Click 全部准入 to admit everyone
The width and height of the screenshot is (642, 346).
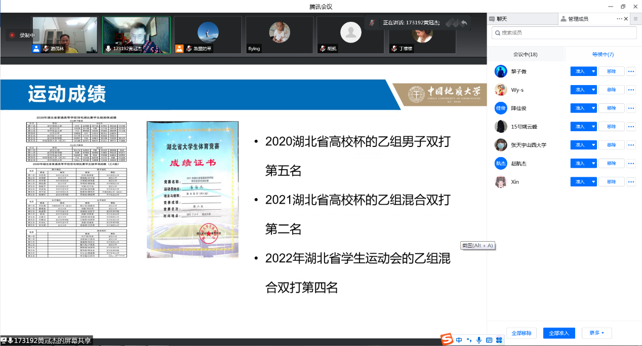pos(559,333)
